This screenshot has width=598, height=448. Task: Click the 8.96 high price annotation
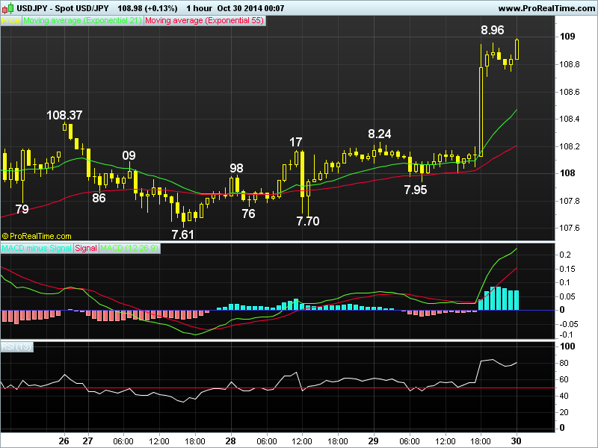click(493, 30)
